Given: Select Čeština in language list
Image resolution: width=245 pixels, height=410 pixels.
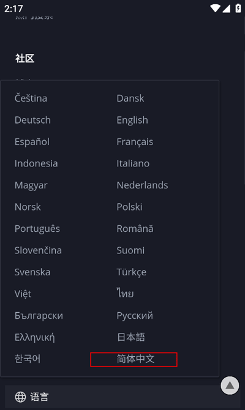Looking at the screenshot, I should tap(31, 99).
